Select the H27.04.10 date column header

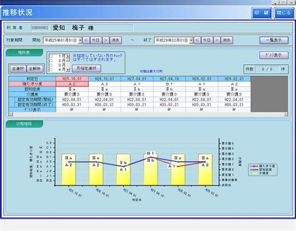tap(169, 79)
